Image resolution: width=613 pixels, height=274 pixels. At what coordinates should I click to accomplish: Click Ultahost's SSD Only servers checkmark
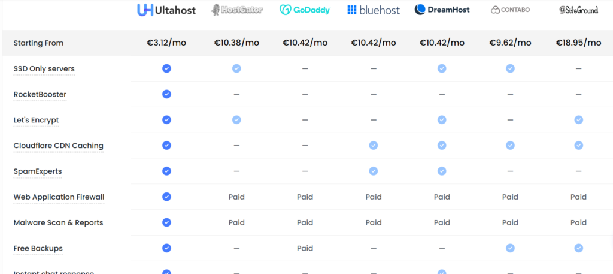[x=166, y=68]
